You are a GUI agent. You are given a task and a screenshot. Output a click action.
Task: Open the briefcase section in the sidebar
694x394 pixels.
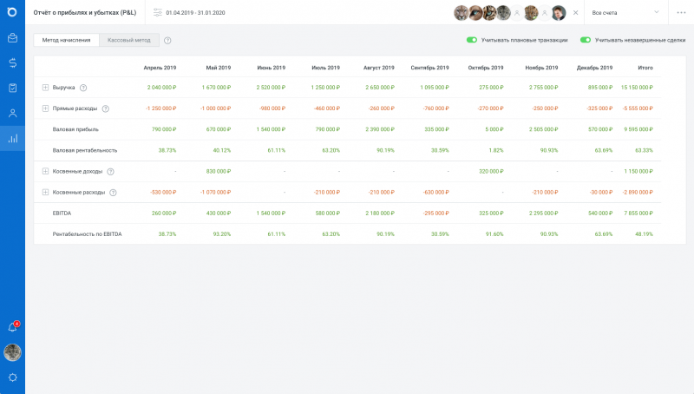(12, 38)
